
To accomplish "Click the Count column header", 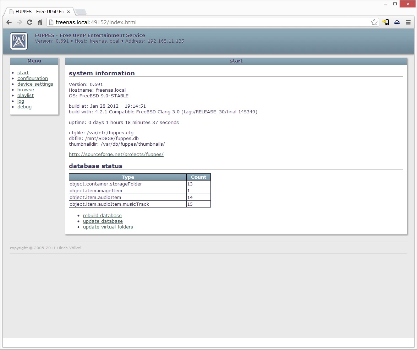I will 199,177.
